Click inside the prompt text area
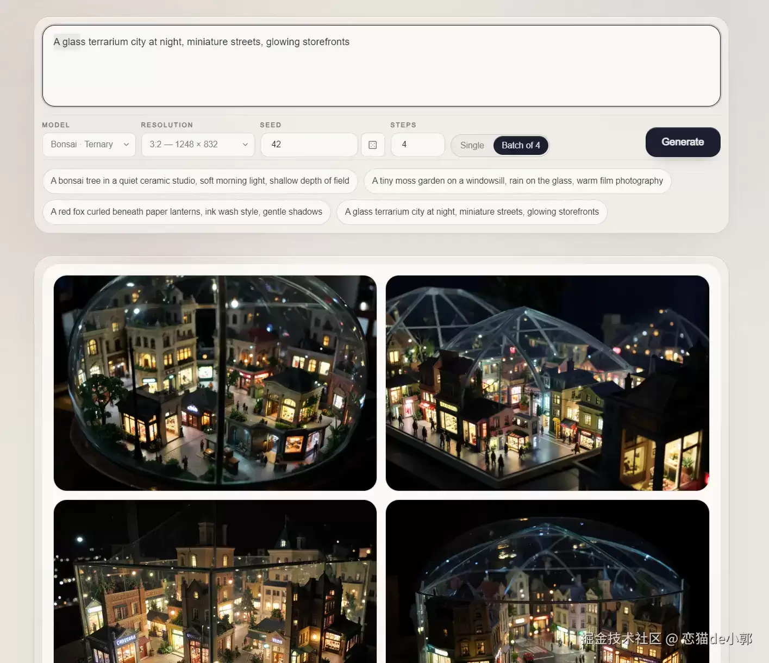 click(x=382, y=66)
